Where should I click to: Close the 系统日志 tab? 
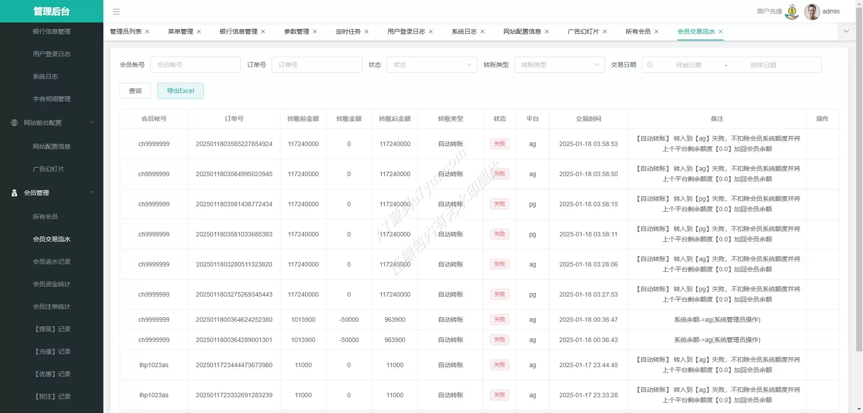482,31
